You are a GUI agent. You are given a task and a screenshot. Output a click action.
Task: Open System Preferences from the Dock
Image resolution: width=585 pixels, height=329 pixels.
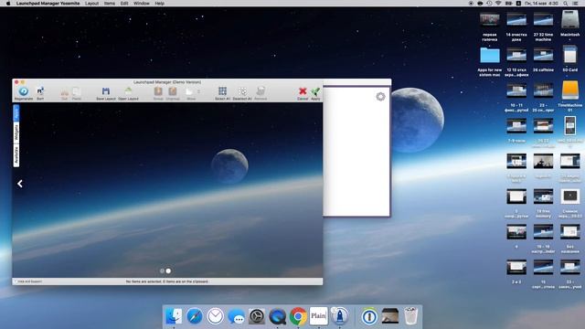(257, 316)
